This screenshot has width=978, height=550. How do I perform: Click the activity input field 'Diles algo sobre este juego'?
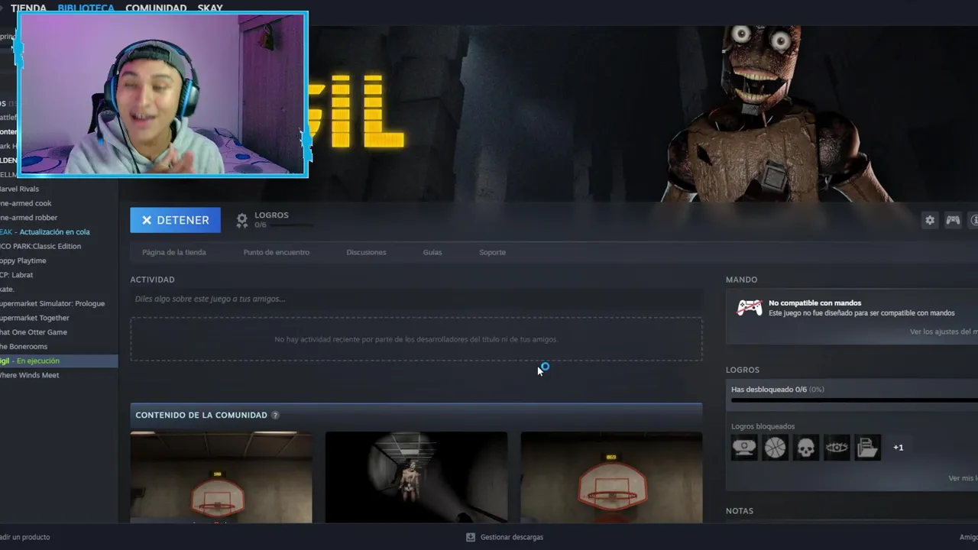click(416, 299)
